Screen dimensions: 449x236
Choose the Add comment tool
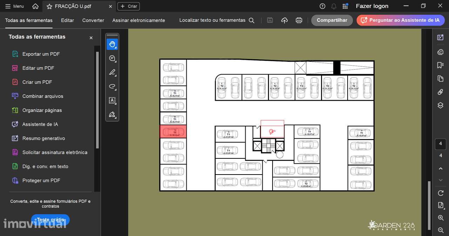click(x=112, y=58)
